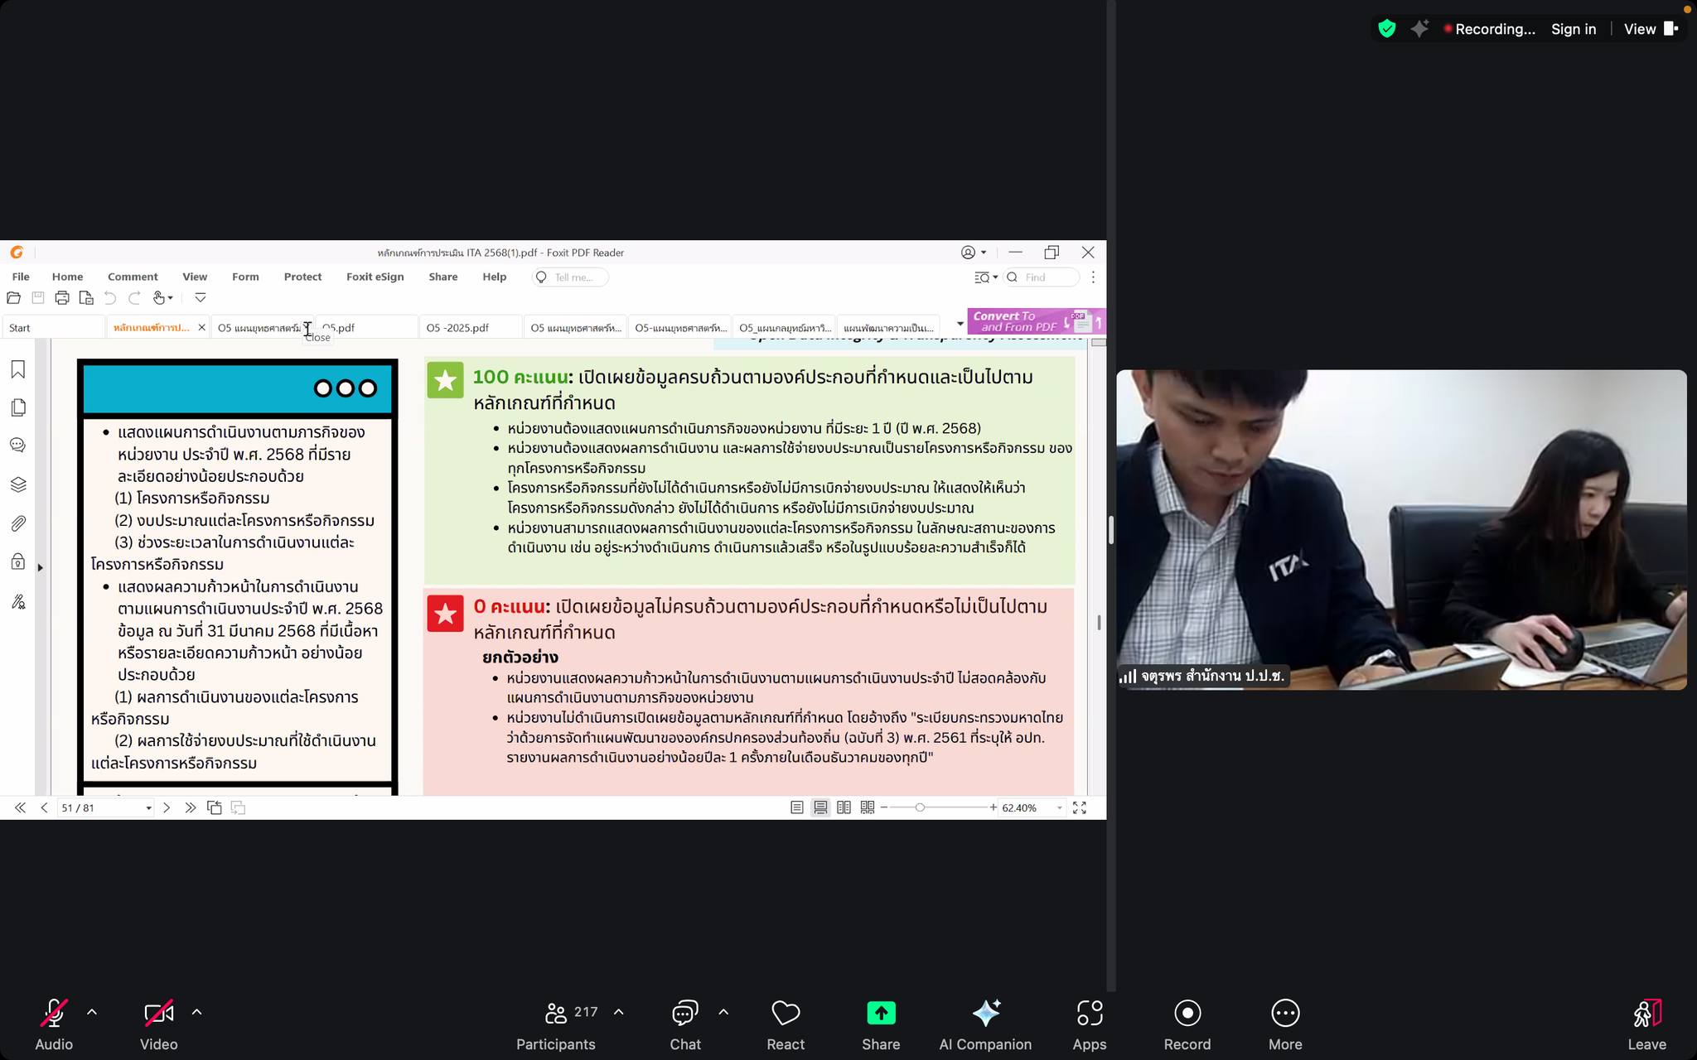Click the zoom out minus icon
1697x1060 pixels.
[x=884, y=807]
